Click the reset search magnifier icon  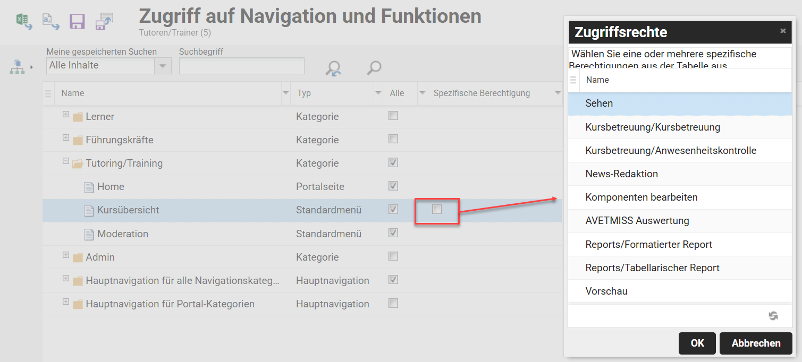click(334, 68)
